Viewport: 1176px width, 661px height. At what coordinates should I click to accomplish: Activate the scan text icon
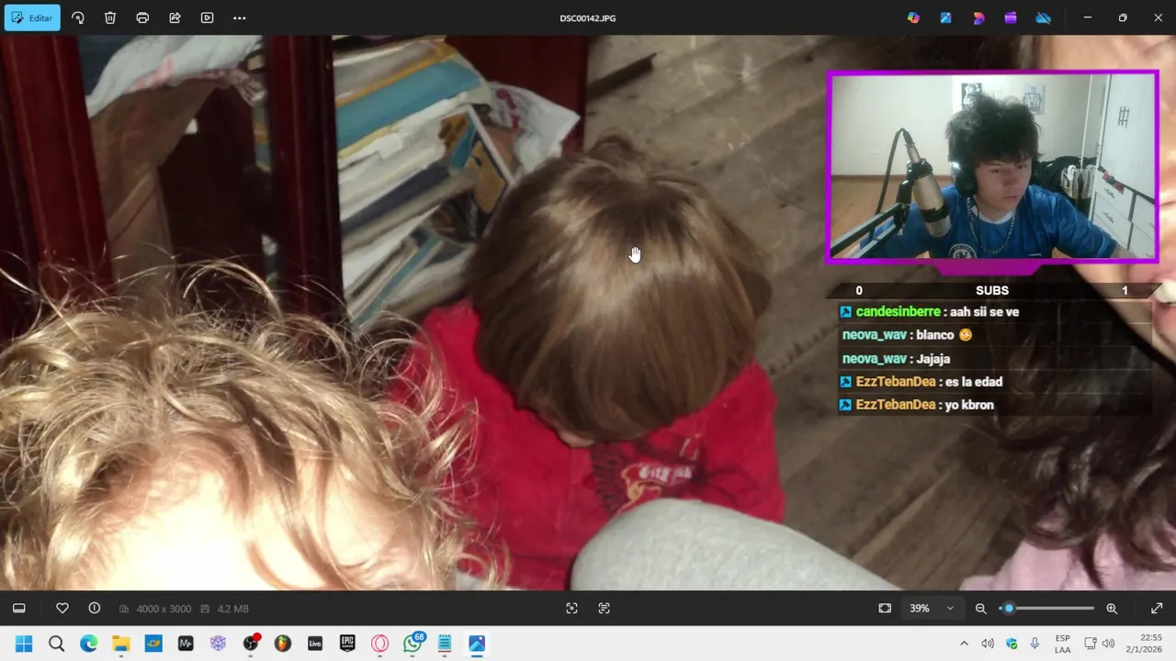click(x=604, y=608)
